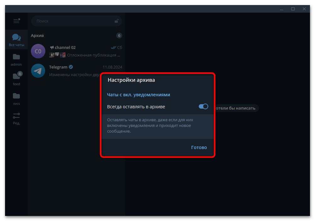This screenshot has height=221, width=315.
Task: Click the Готово button
Action: tap(199, 147)
